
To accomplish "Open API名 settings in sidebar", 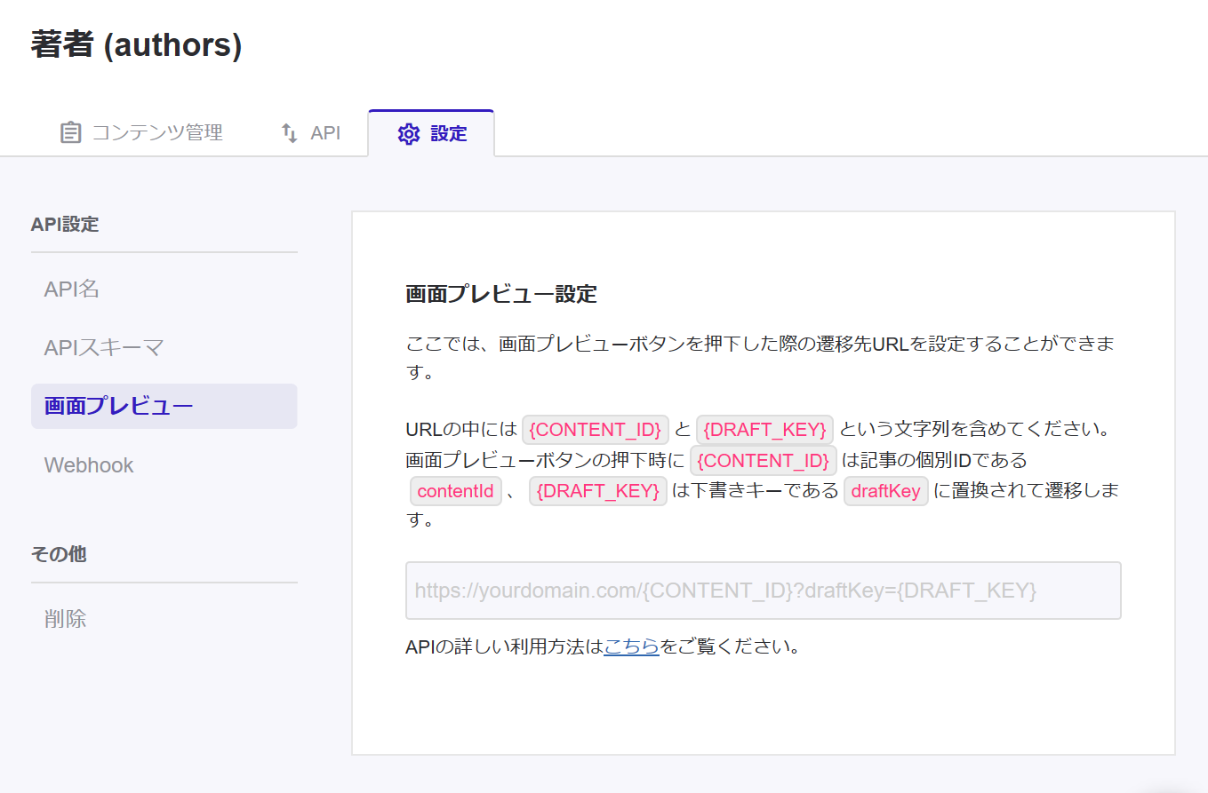I will [72, 289].
